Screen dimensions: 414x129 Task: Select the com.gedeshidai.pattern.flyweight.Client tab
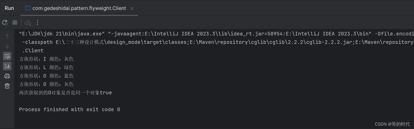(79, 8)
